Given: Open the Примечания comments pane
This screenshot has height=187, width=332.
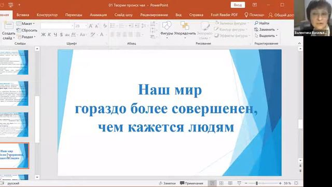Looking at the screenshot, I should tap(191, 183).
